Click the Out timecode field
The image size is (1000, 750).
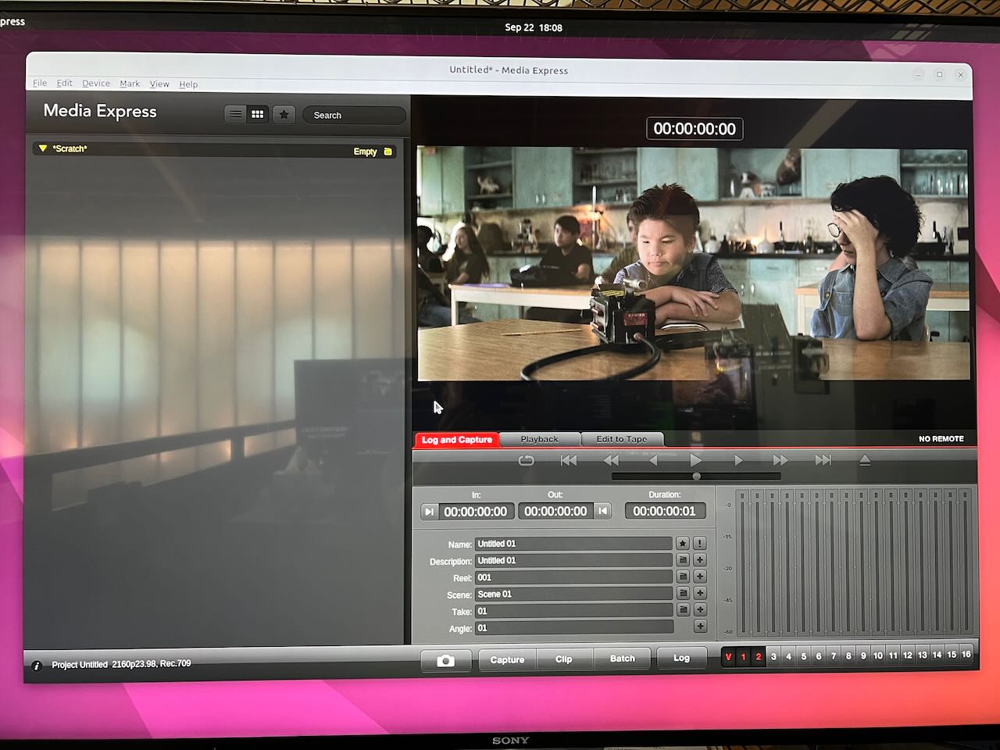(x=555, y=511)
